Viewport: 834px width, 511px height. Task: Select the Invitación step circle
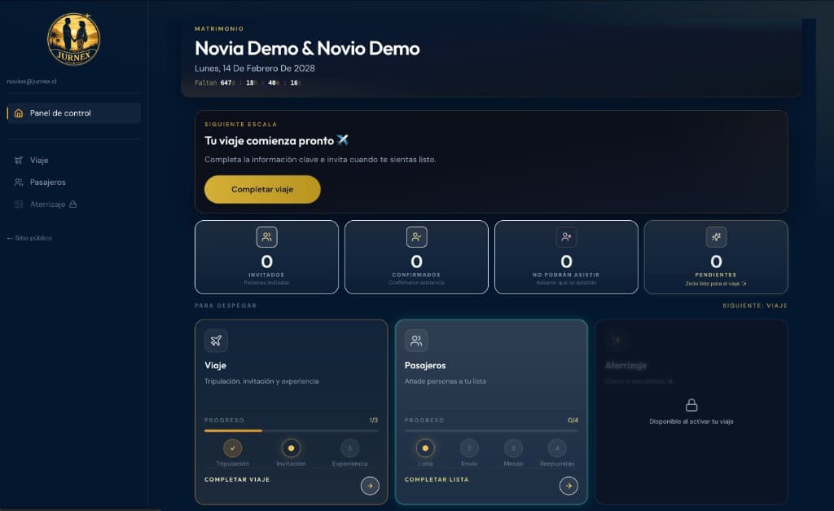click(291, 448)
